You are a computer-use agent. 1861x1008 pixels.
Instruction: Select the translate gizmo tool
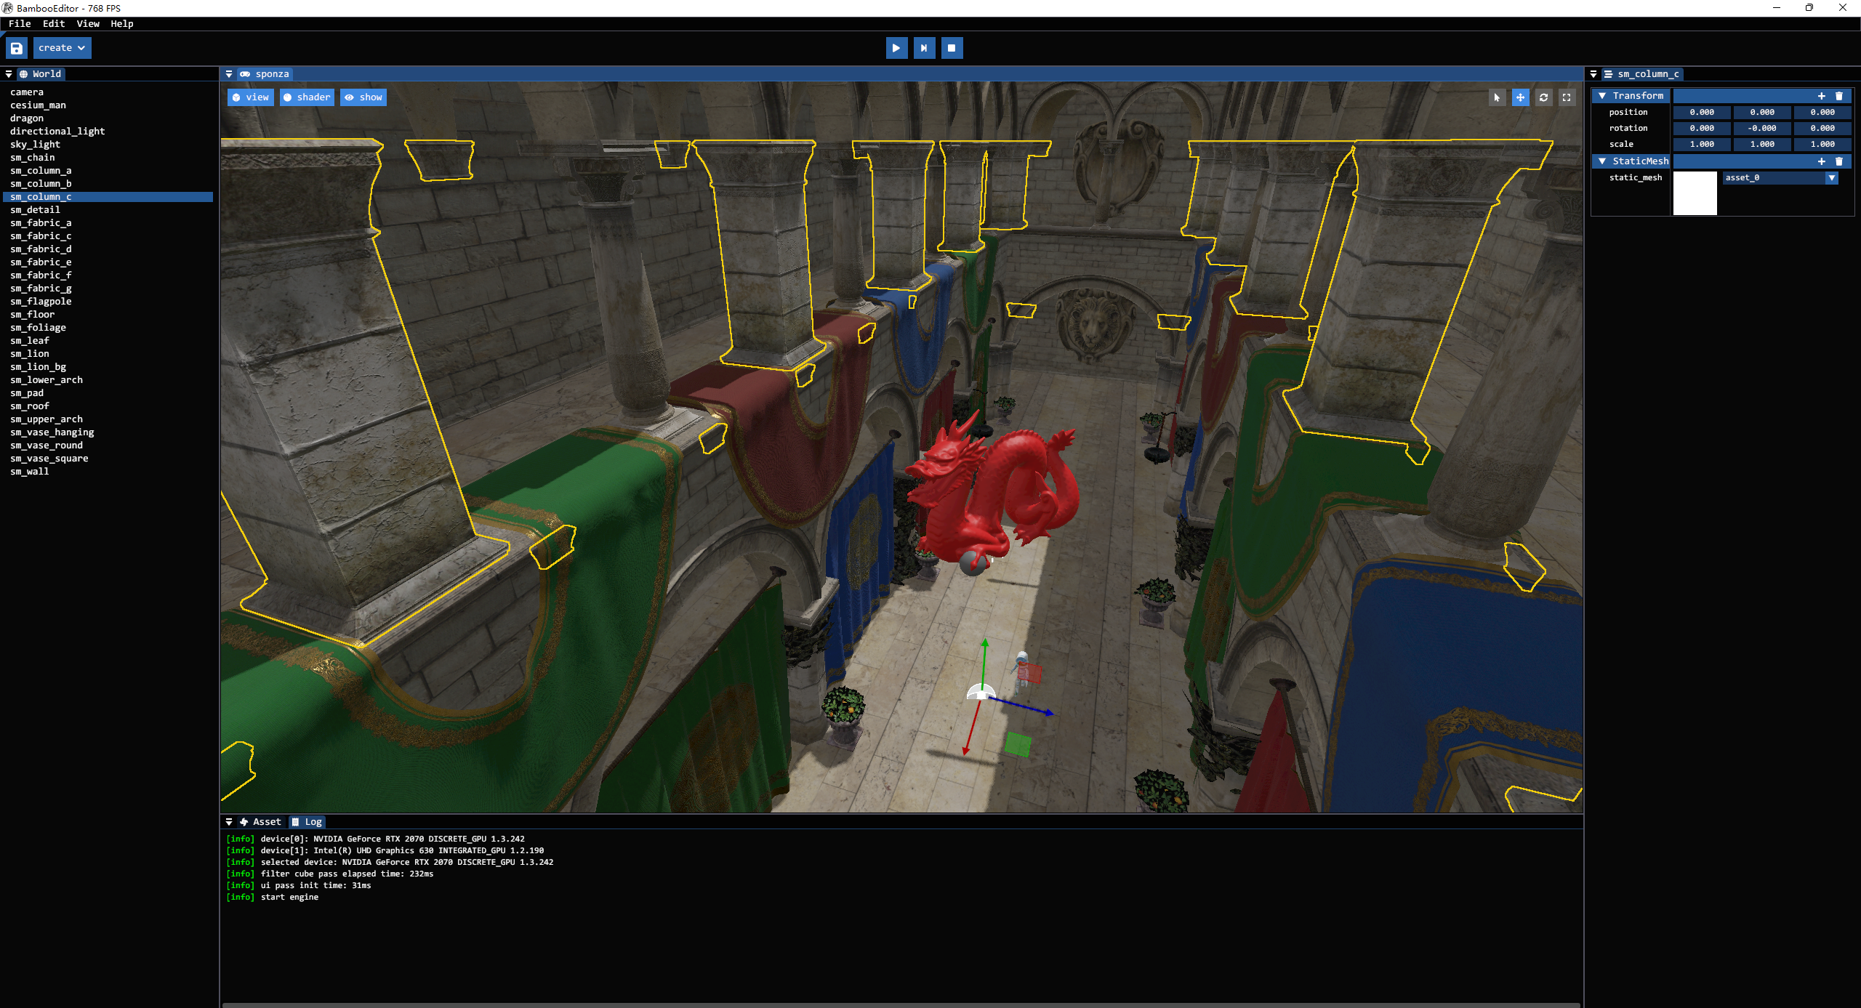pyautogui.click(x=1520, y=97)
